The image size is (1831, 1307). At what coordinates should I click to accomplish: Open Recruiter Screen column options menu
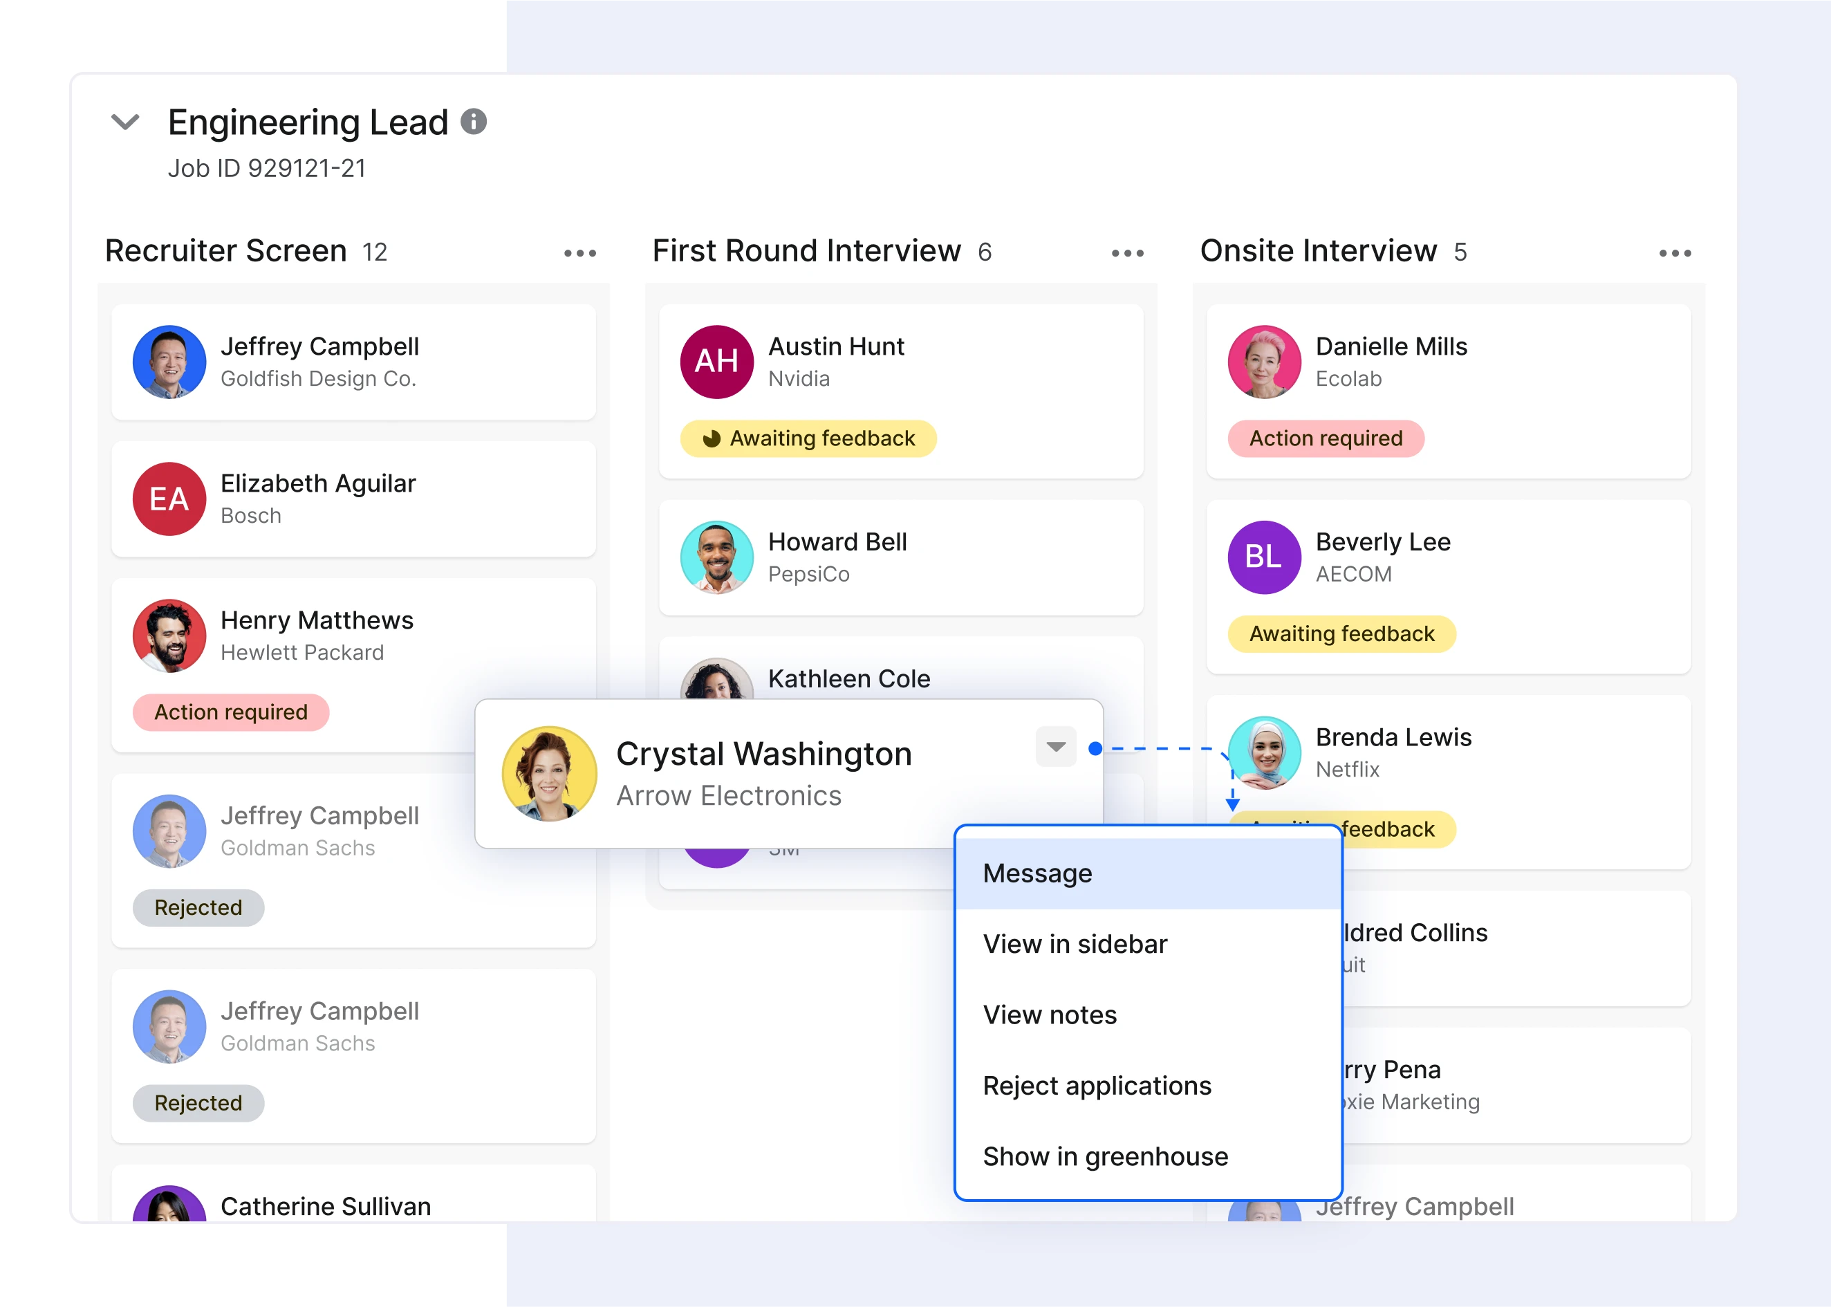[579, 252]
